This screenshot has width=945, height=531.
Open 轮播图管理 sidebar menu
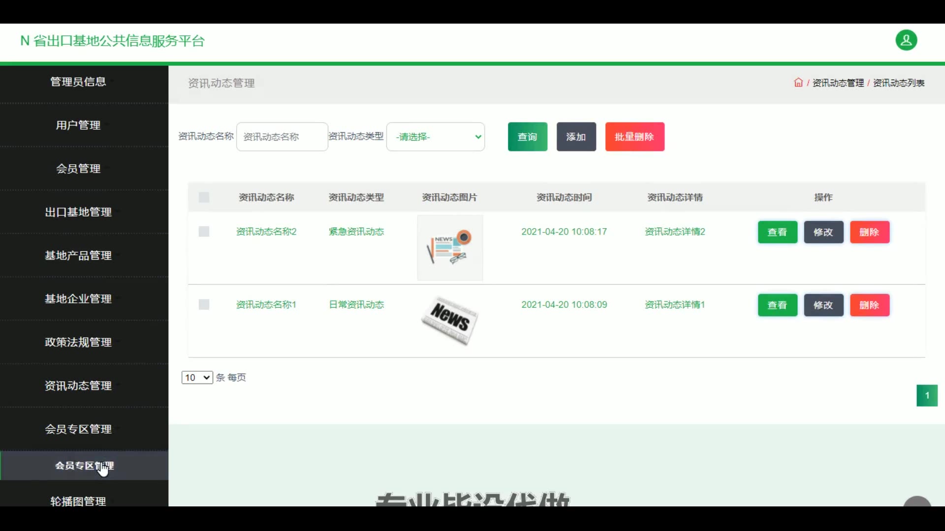coord(78,501)
